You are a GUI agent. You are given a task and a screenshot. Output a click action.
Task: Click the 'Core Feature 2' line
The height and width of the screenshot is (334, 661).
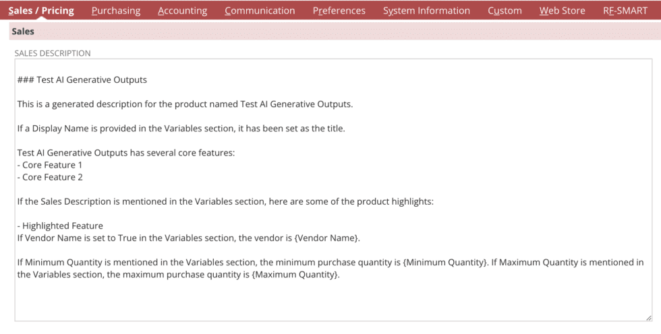pyautogui.click(x=52, y=177)
